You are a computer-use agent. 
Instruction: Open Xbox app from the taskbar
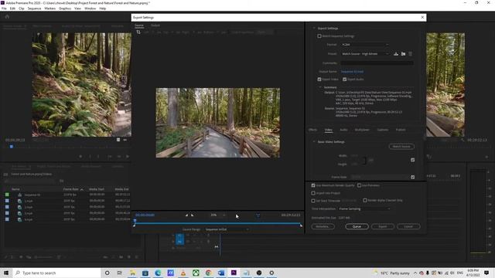pos(196,273)
